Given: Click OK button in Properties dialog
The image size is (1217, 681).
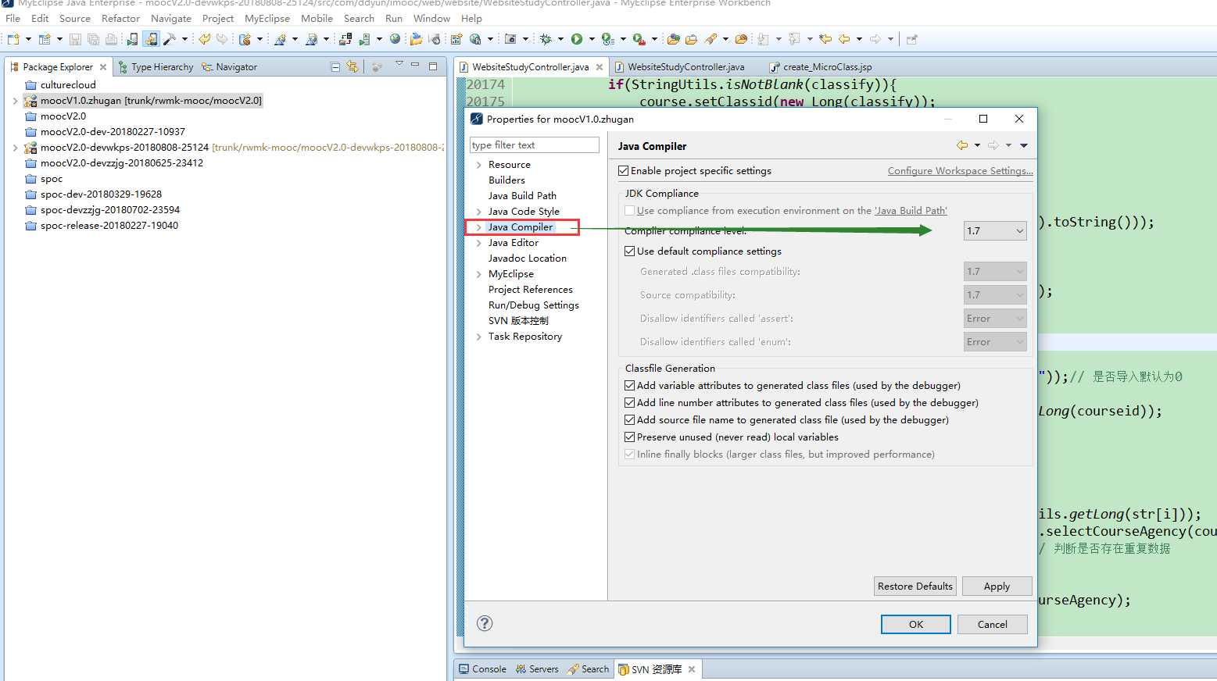Looking at the screenshot, I should coord(916,624).
